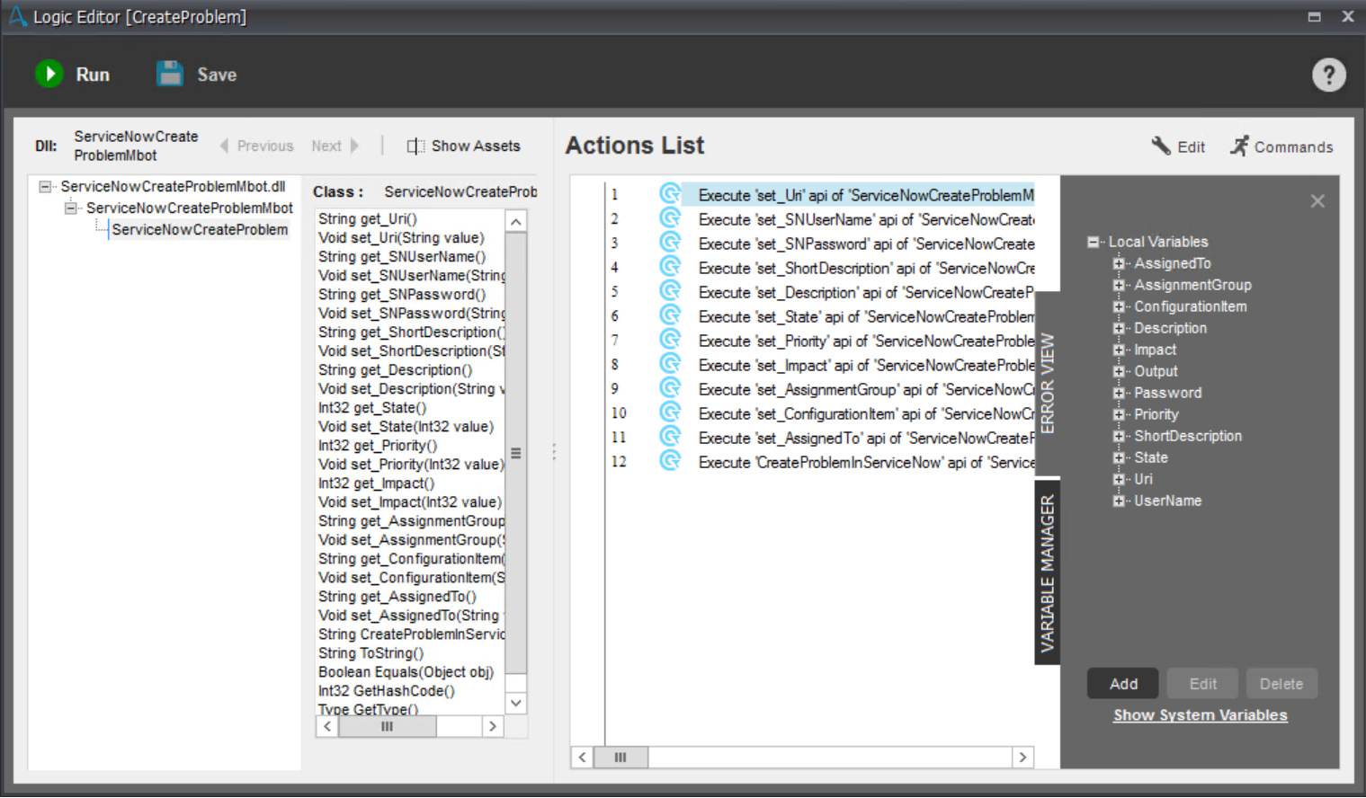Select 'Void set_Priority(Int32 value)' method
1366x798 pixels.
click(x=410, y=465)
